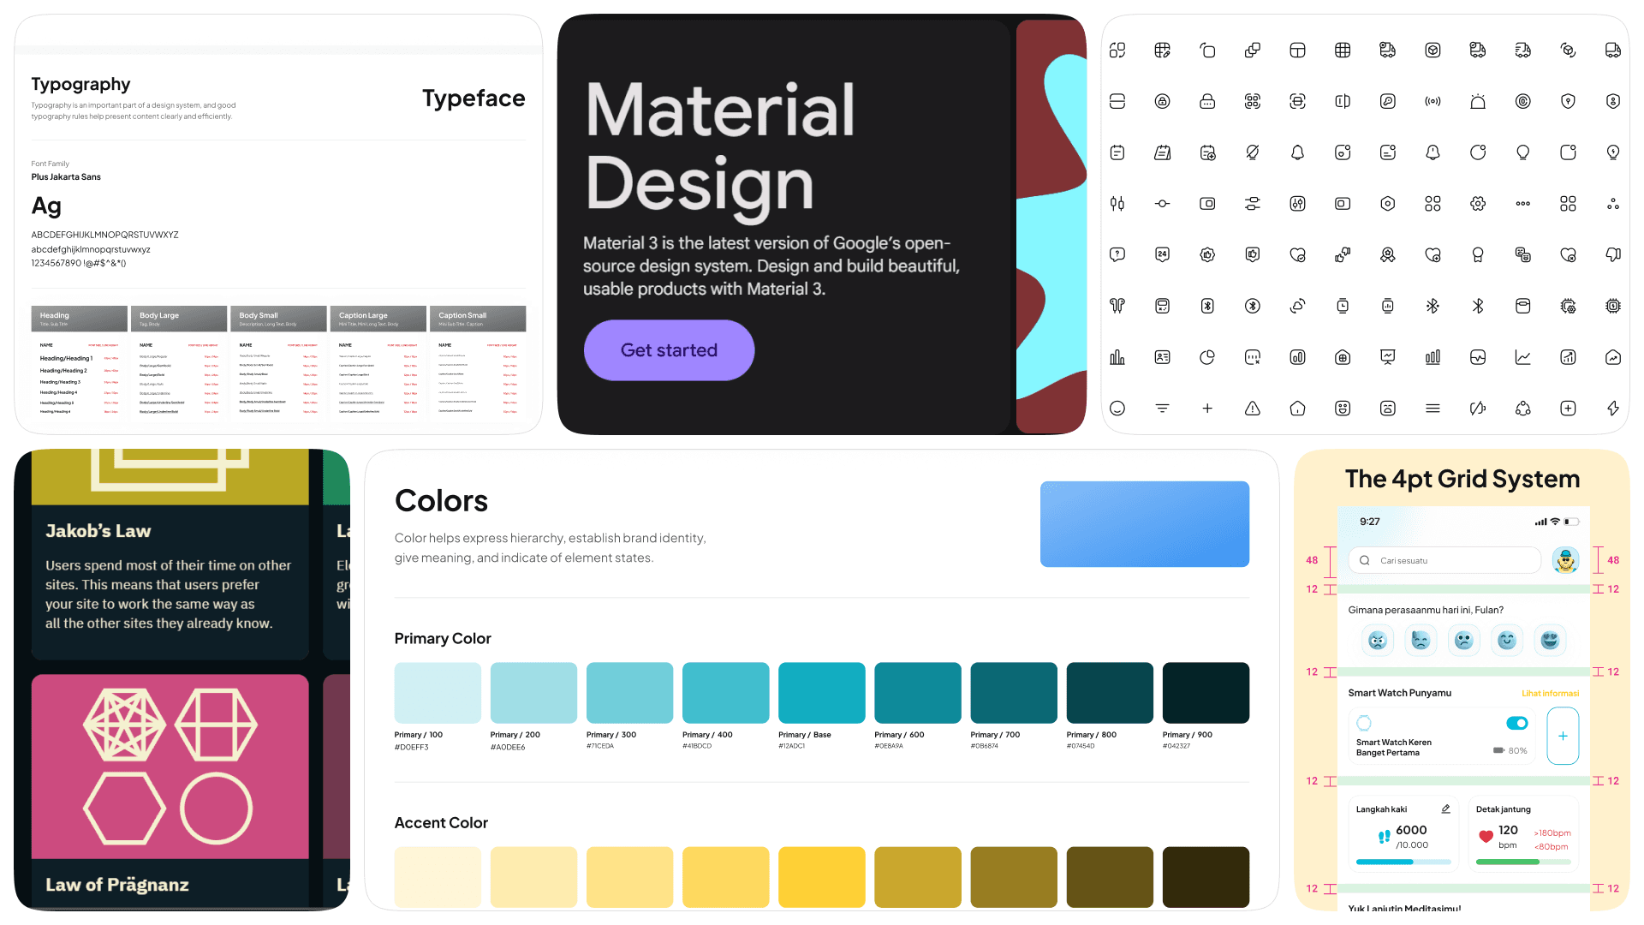Select the 24 support bubble icon
Screen dimensions: 1644x925
1162,254
